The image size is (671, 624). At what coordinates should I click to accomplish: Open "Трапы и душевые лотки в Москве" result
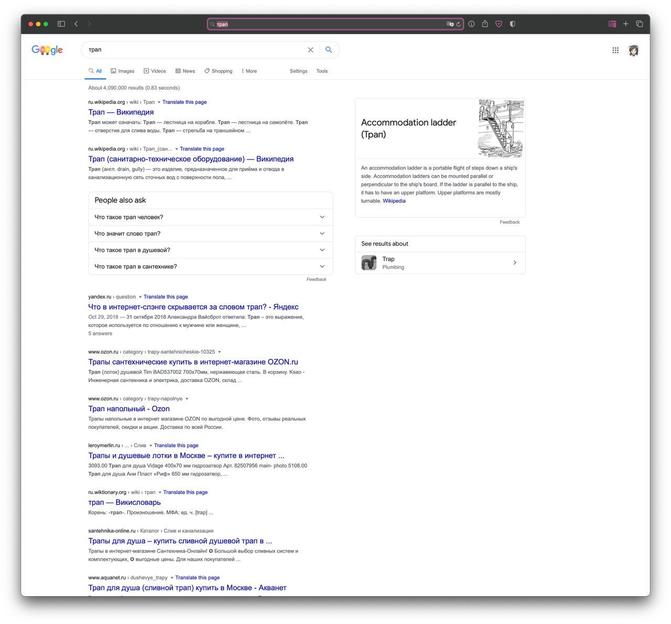tap(186, 456)
